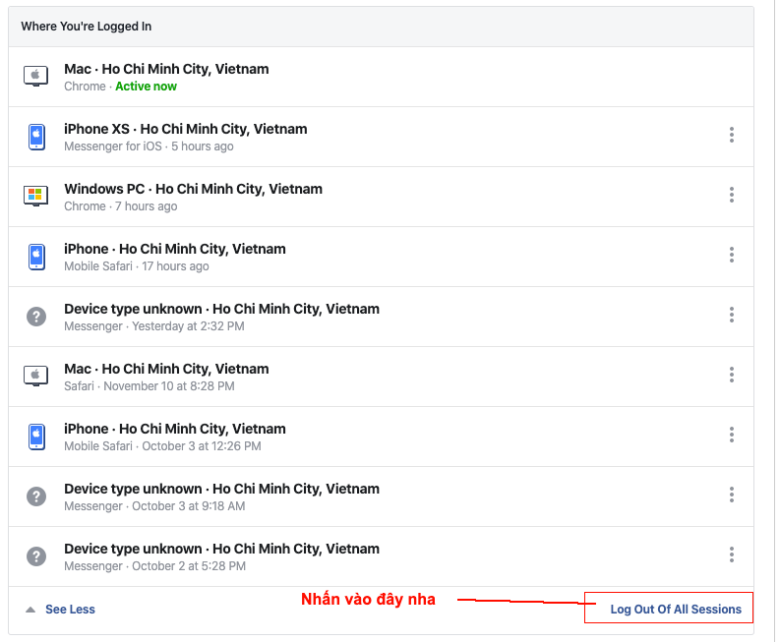Click the Mac icon for the Safari session
The height and width of the screenshot is (642, 780).
(36, 377)
